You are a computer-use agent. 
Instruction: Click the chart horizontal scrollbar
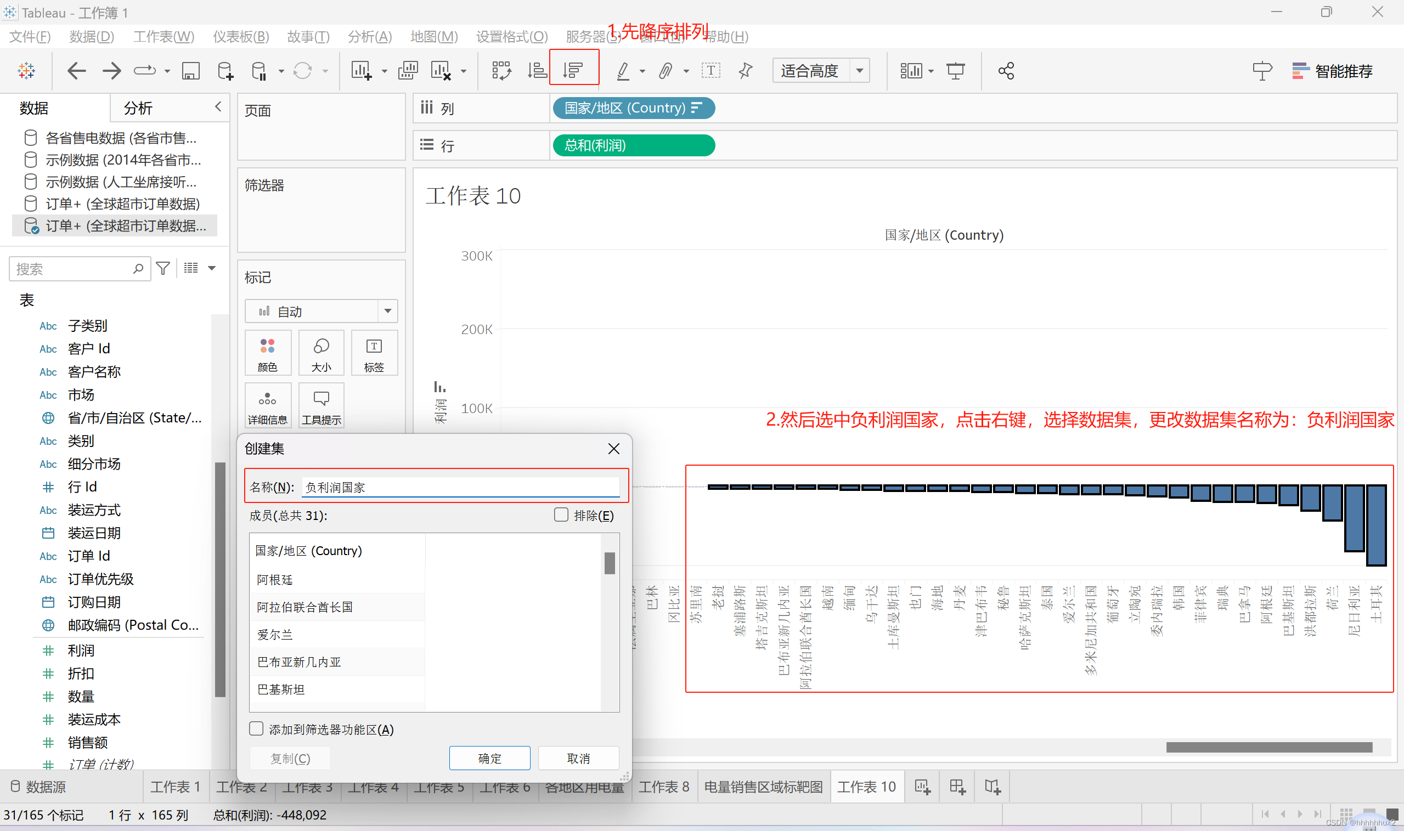[1268, 747]
